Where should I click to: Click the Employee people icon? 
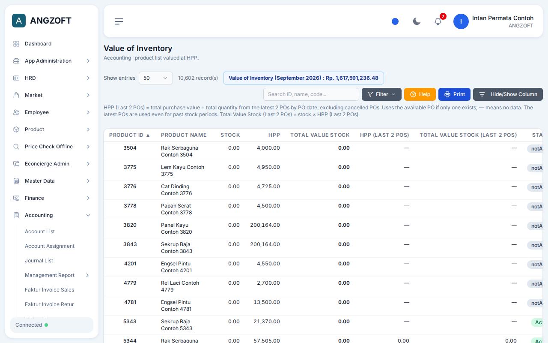click(16, 112)
